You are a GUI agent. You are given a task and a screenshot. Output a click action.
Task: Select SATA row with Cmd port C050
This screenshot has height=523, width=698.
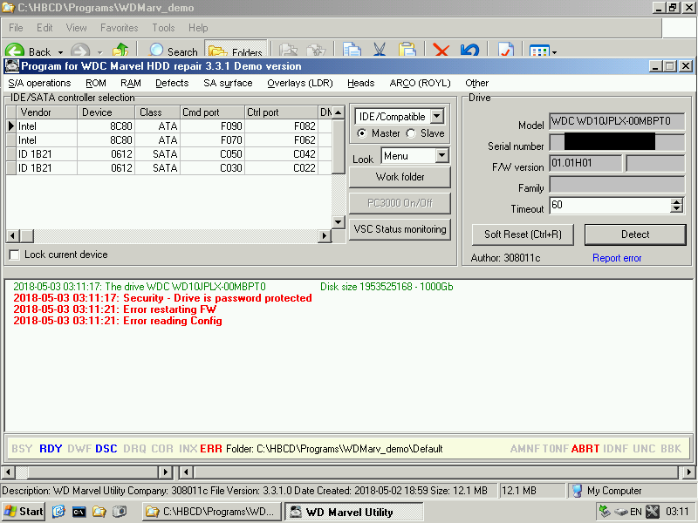pos(169,154)
